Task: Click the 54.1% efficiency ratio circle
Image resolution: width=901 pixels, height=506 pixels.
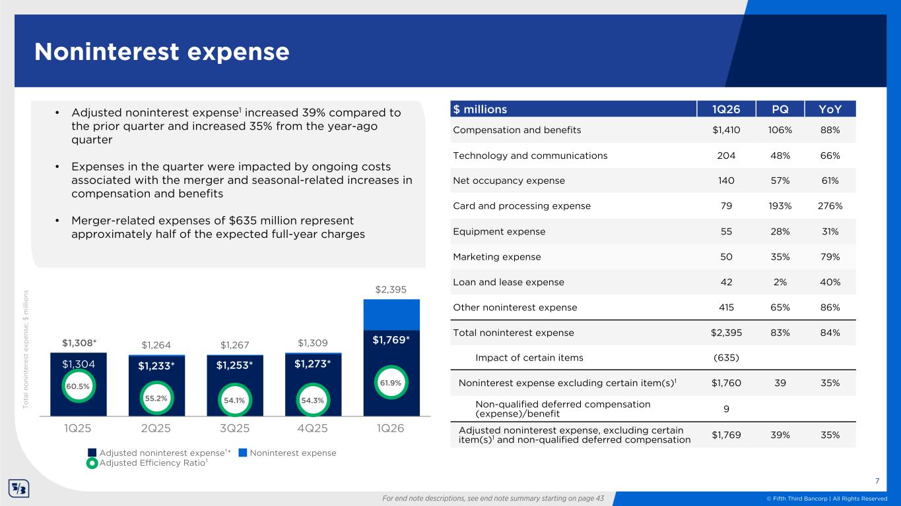Action: click(x=234, y=401)
